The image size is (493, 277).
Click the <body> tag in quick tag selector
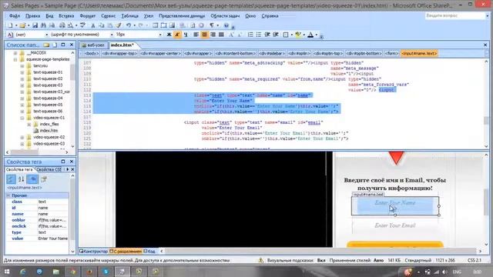[92, 53]
